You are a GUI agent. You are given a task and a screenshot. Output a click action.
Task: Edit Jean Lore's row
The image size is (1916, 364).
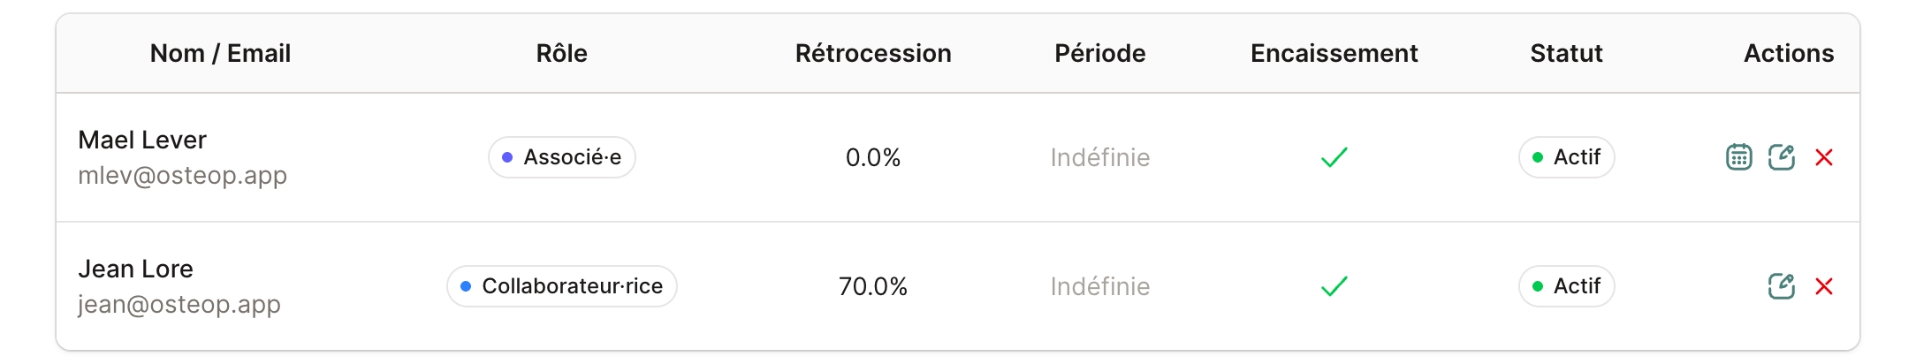[1781, 286]
